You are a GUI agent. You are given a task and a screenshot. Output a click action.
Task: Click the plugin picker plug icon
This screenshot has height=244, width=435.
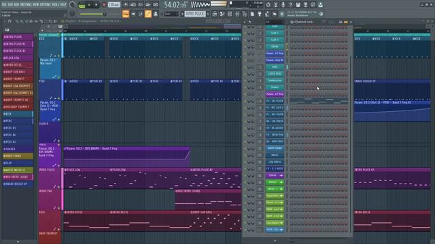260,14
